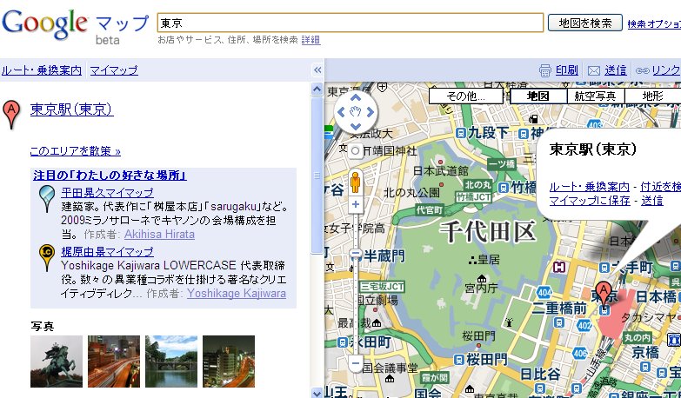This screenshot has width=681, height=398.
Task: Pan the map up with arrow
Action: pyautogui.click(x=356, y=97)
